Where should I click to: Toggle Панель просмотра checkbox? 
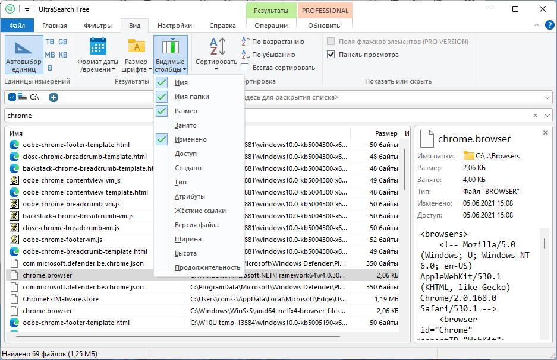coord(331,55)
